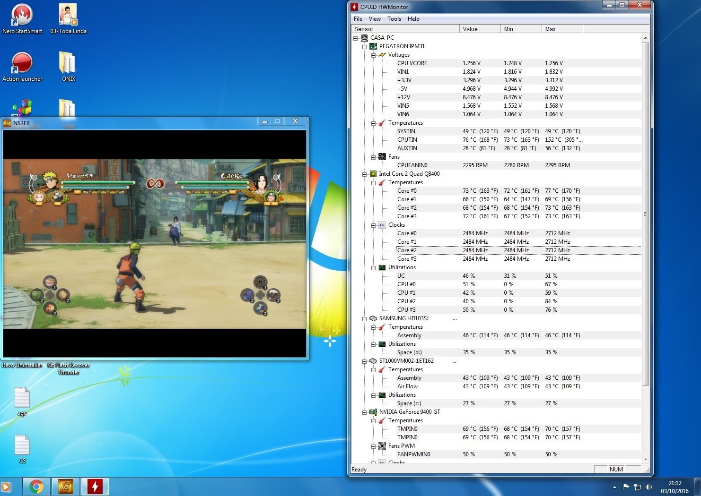Switch to the NS3FB game in the taskbar
The image size is (701, 496).
pyautogui.click(x=66, y=487)
